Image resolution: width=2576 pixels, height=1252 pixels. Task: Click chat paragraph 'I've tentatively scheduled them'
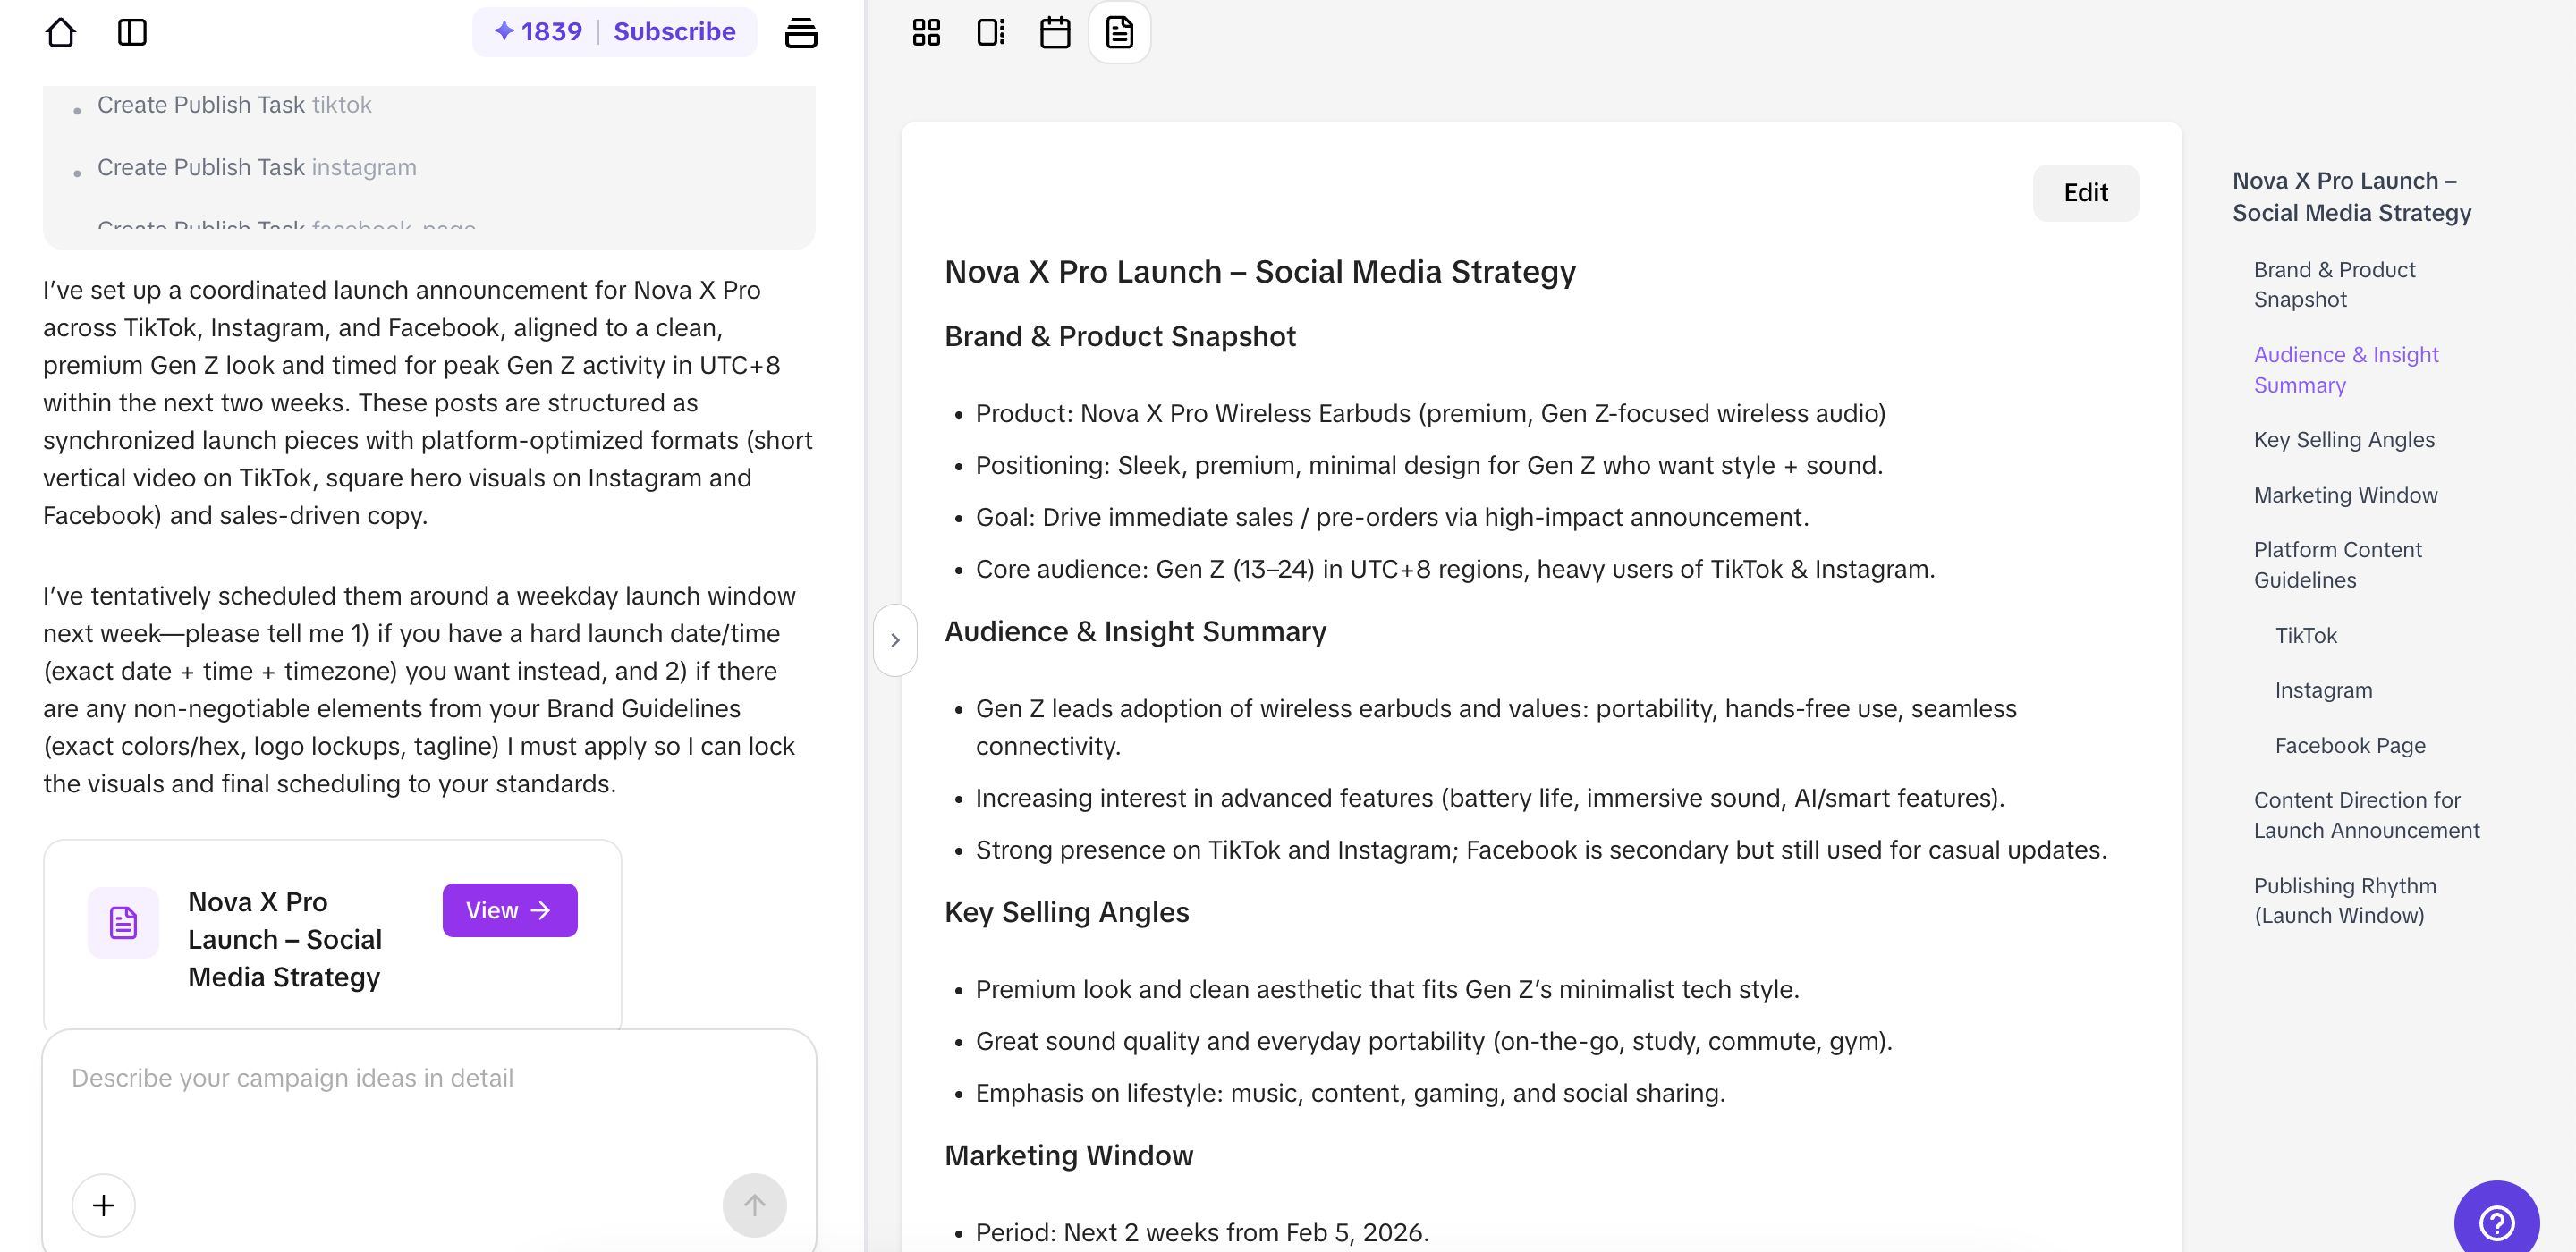click(x=420, y=689)
